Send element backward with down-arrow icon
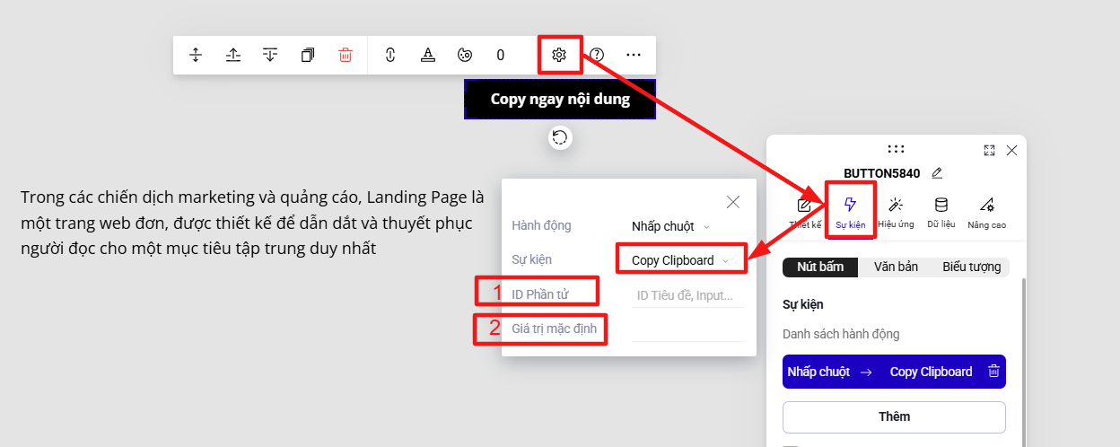 click(271, 55)
